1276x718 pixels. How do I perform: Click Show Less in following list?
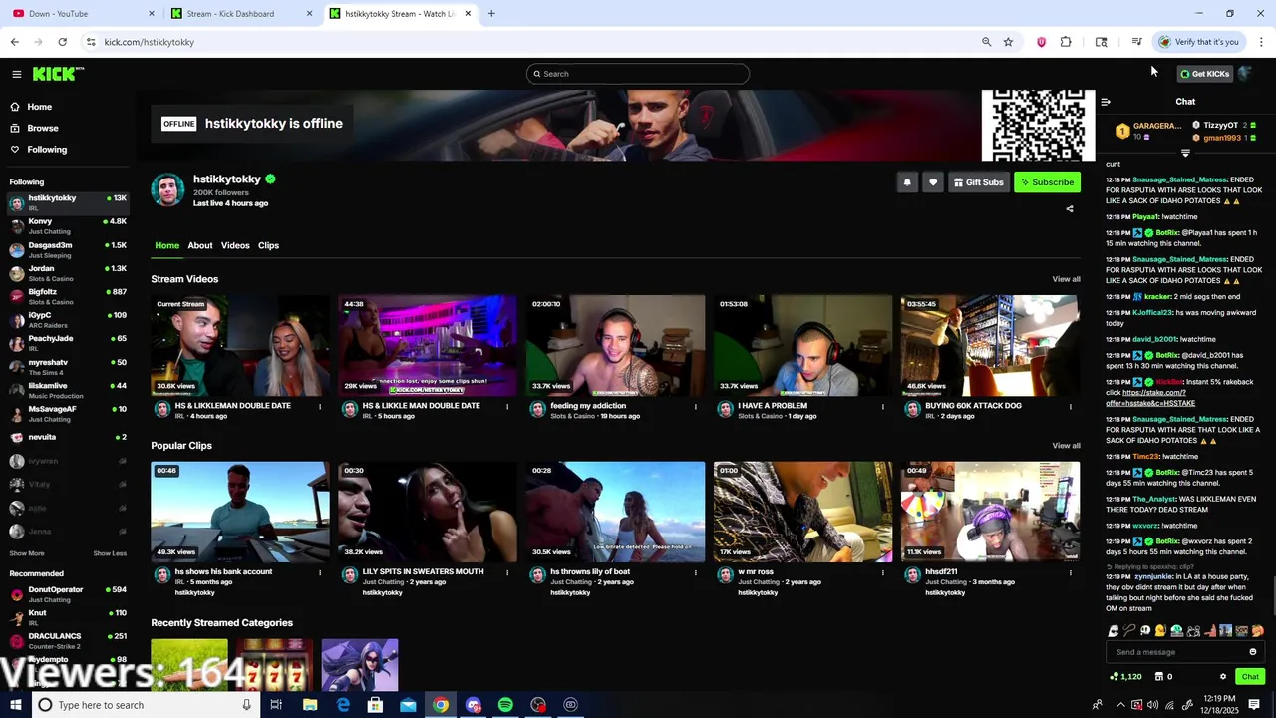[110, 553]
